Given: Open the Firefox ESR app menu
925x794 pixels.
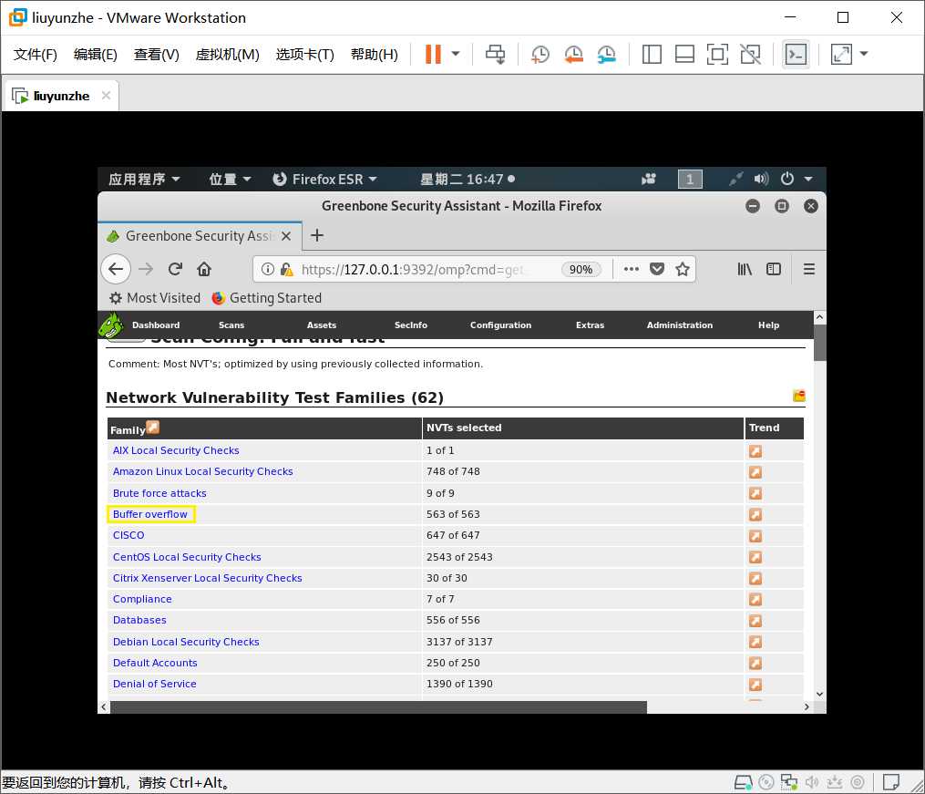Looking at the screenshot, I should point(325,179).
